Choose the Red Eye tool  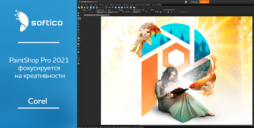point(79,30)
